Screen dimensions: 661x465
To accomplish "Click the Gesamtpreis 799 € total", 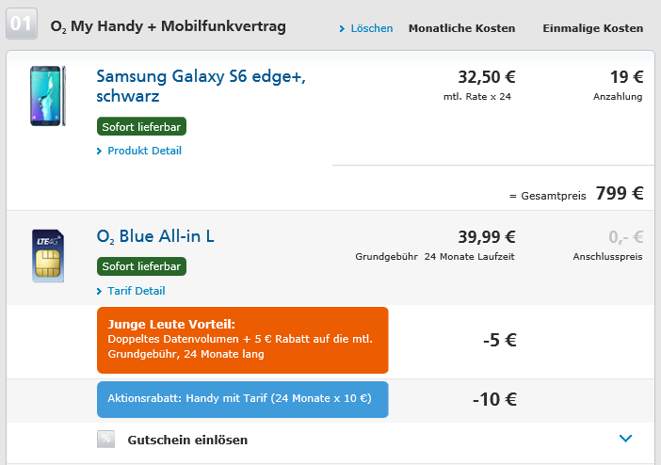I will point(576,194).
